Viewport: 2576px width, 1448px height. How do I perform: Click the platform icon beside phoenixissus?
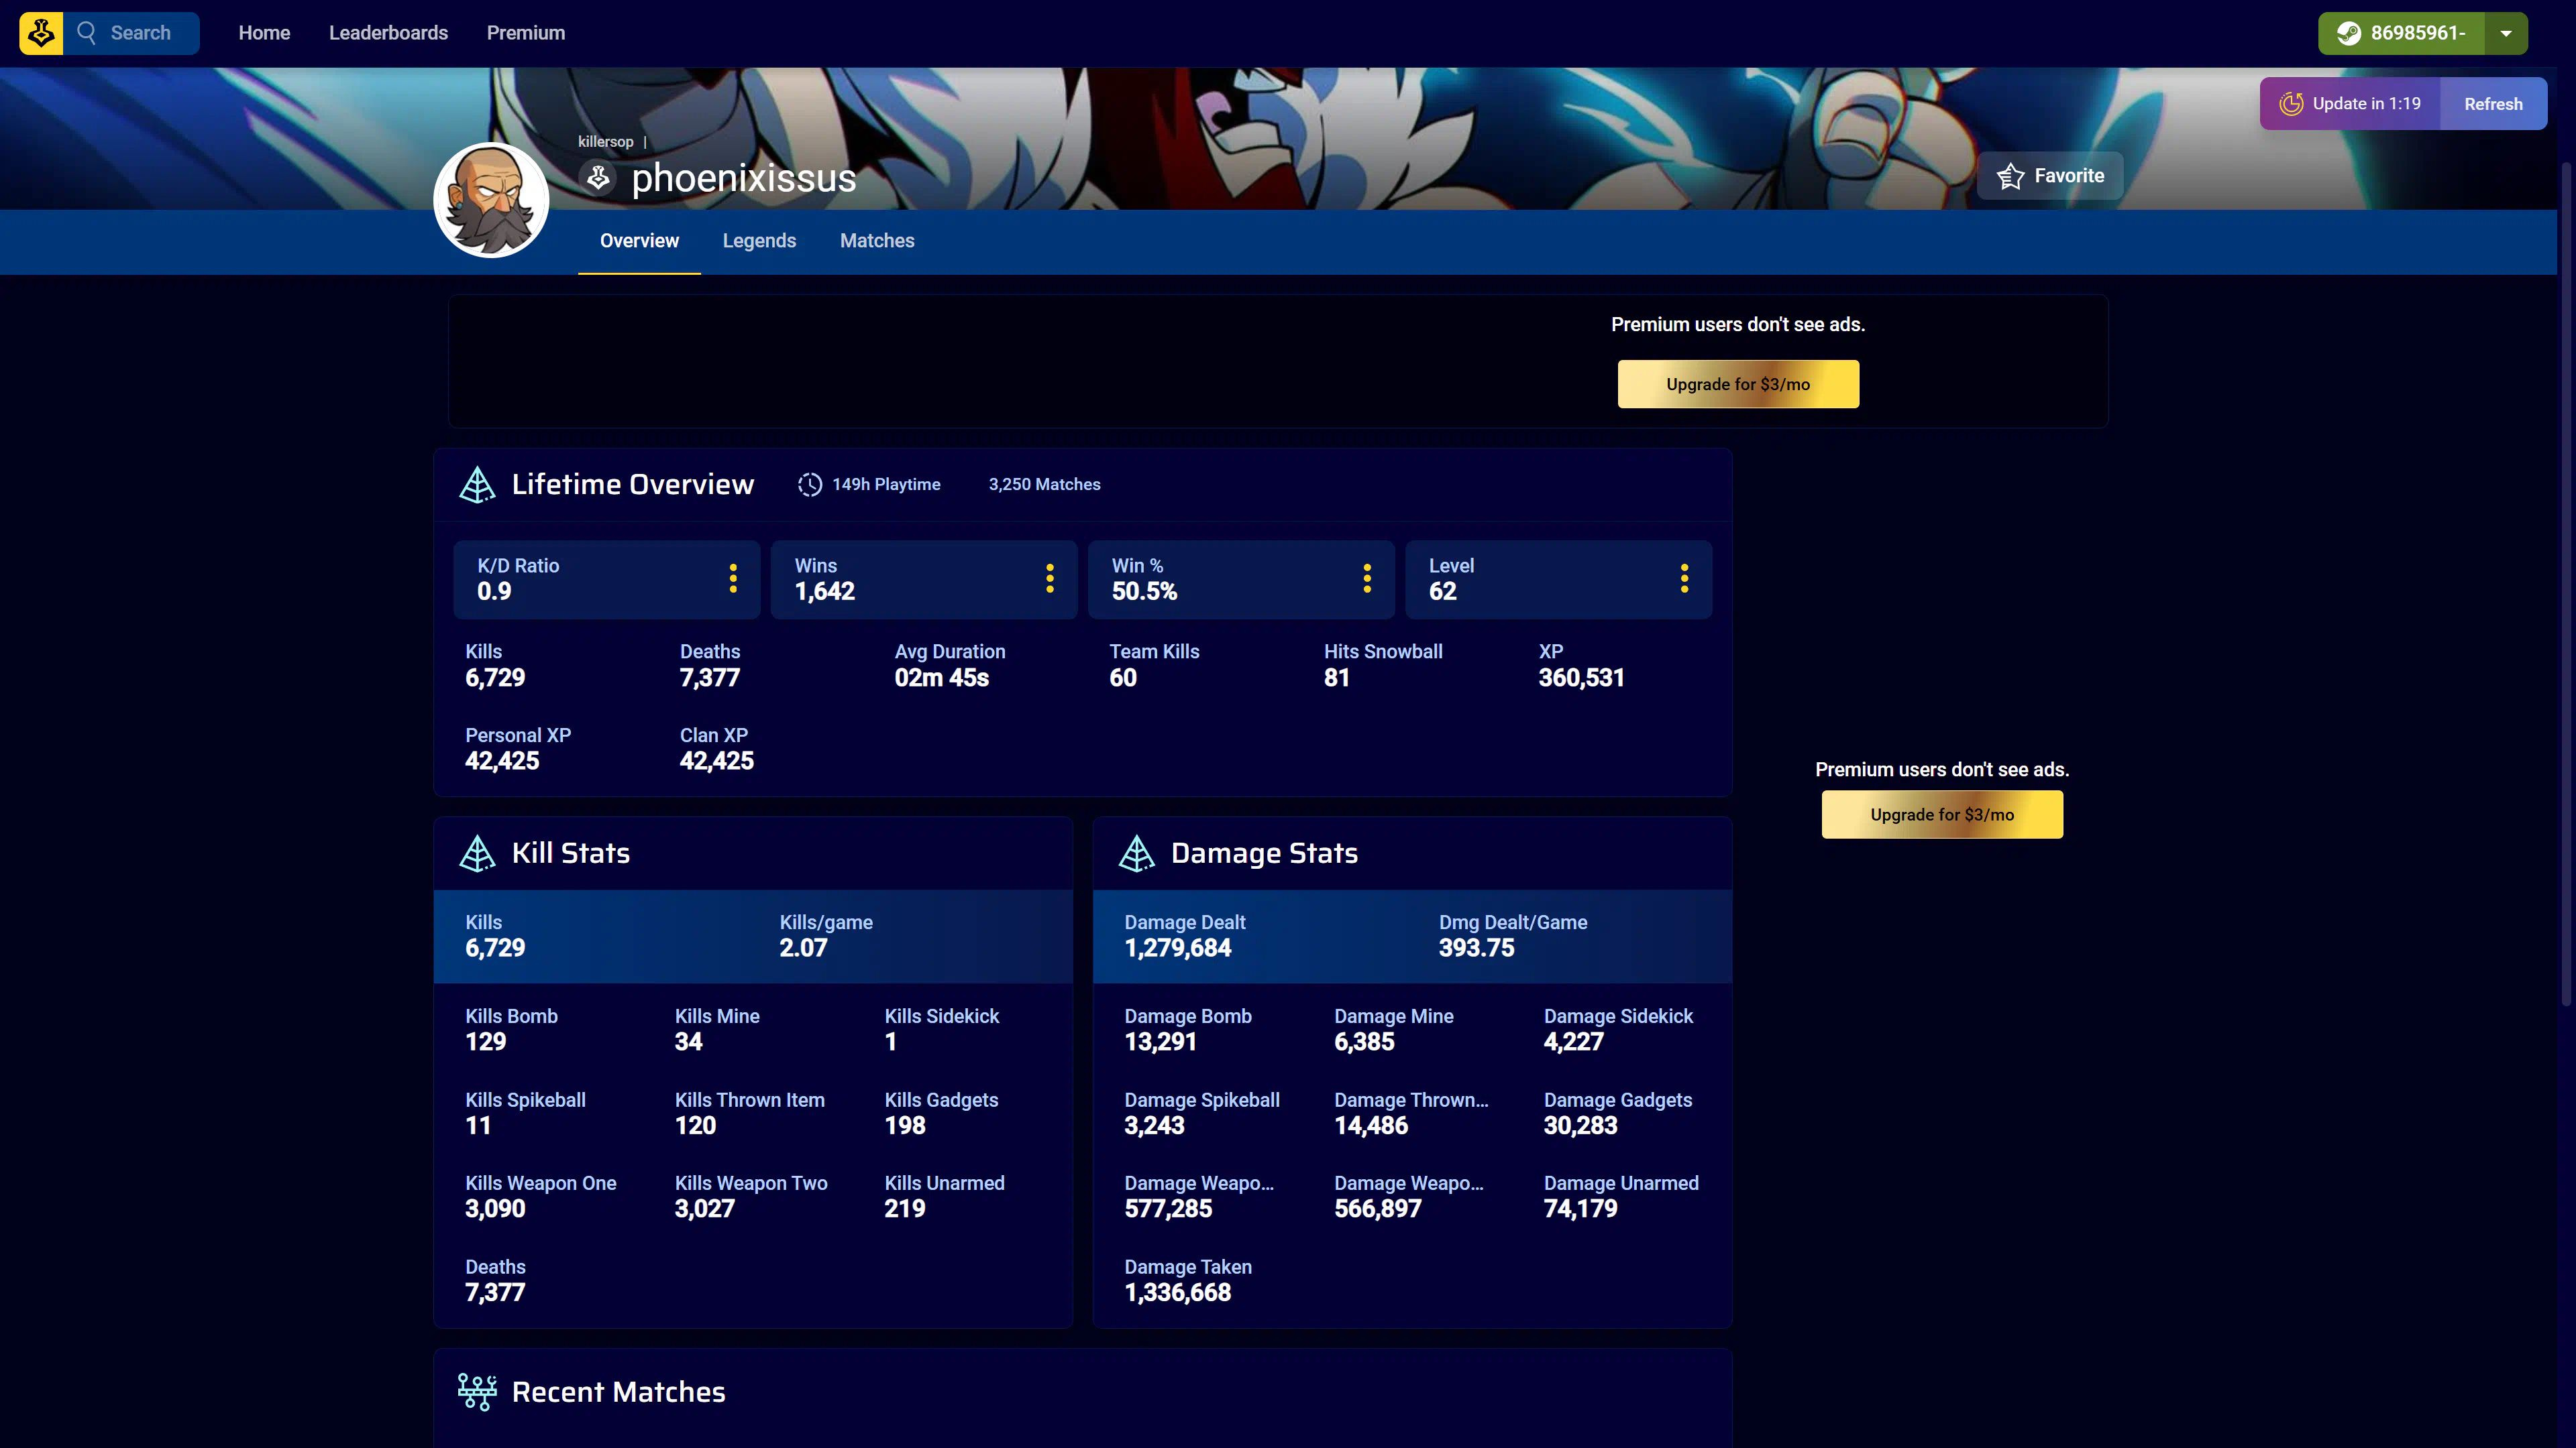(598, 178)
